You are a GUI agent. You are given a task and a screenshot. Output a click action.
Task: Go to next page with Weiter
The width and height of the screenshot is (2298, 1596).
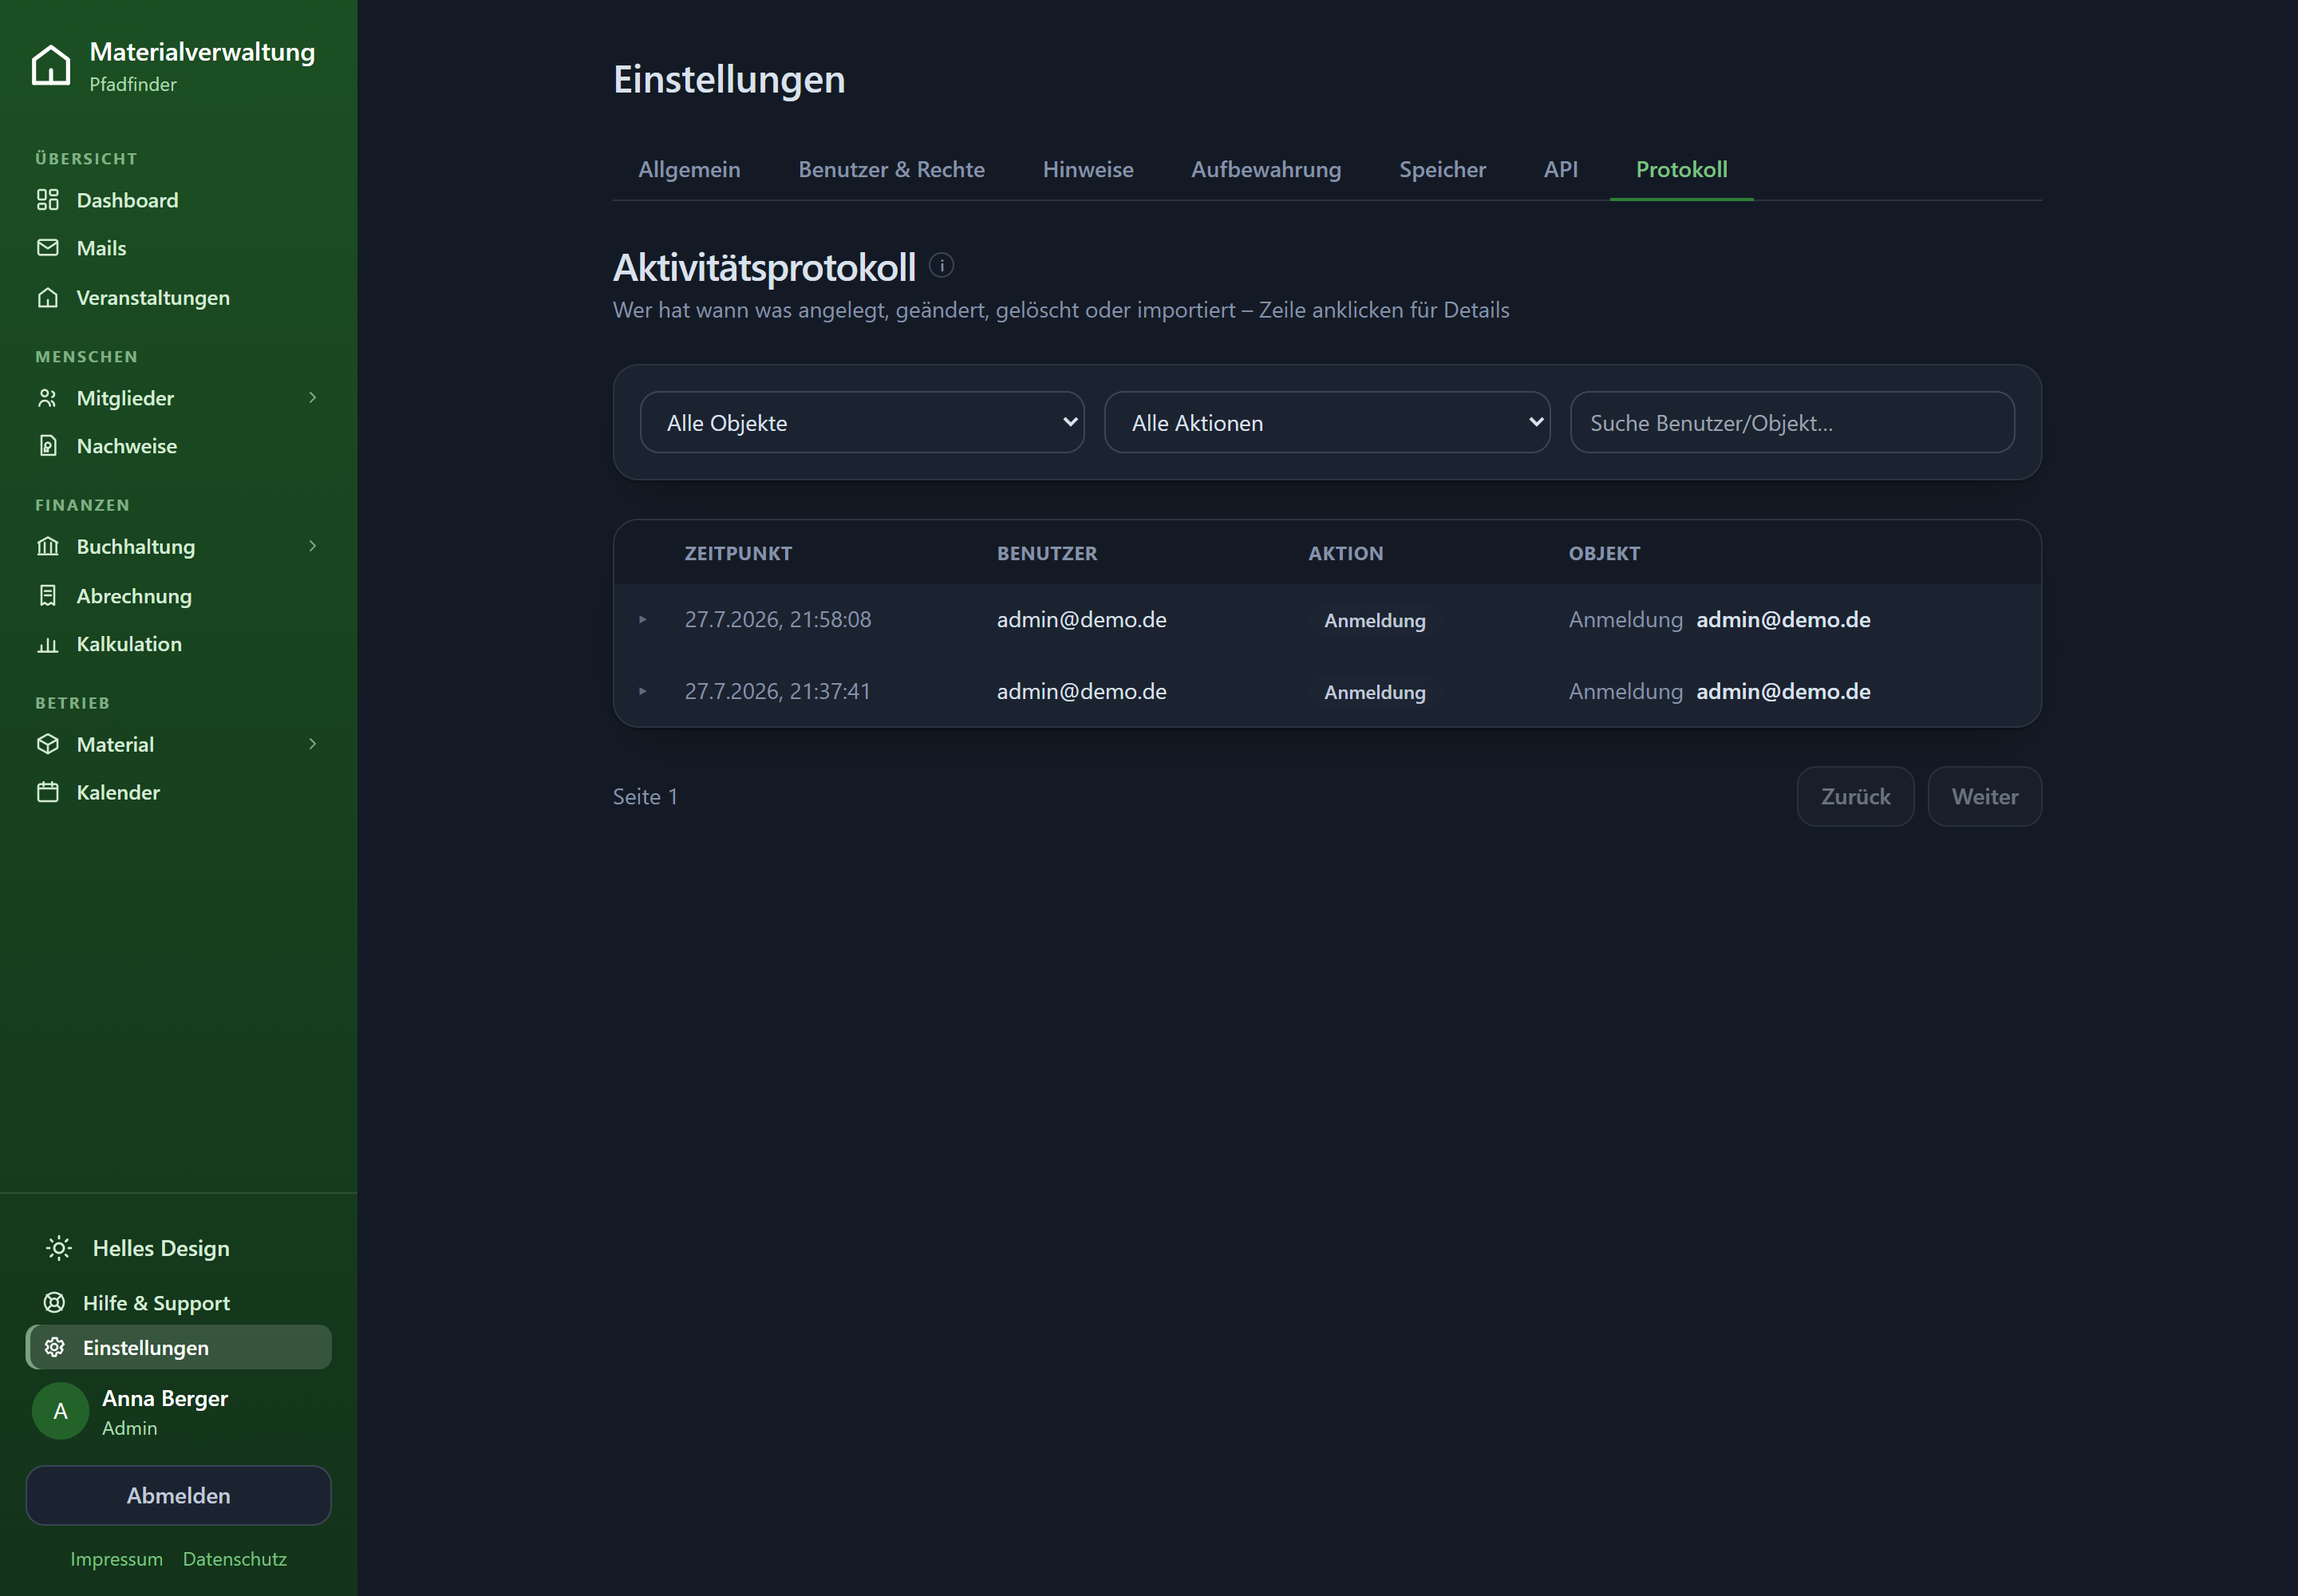[x=1984, y=796]
